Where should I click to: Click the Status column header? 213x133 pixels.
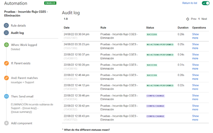[150, 28]
